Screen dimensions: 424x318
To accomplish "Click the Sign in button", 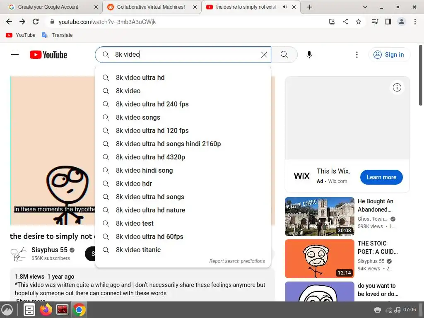I will [389, 55].
